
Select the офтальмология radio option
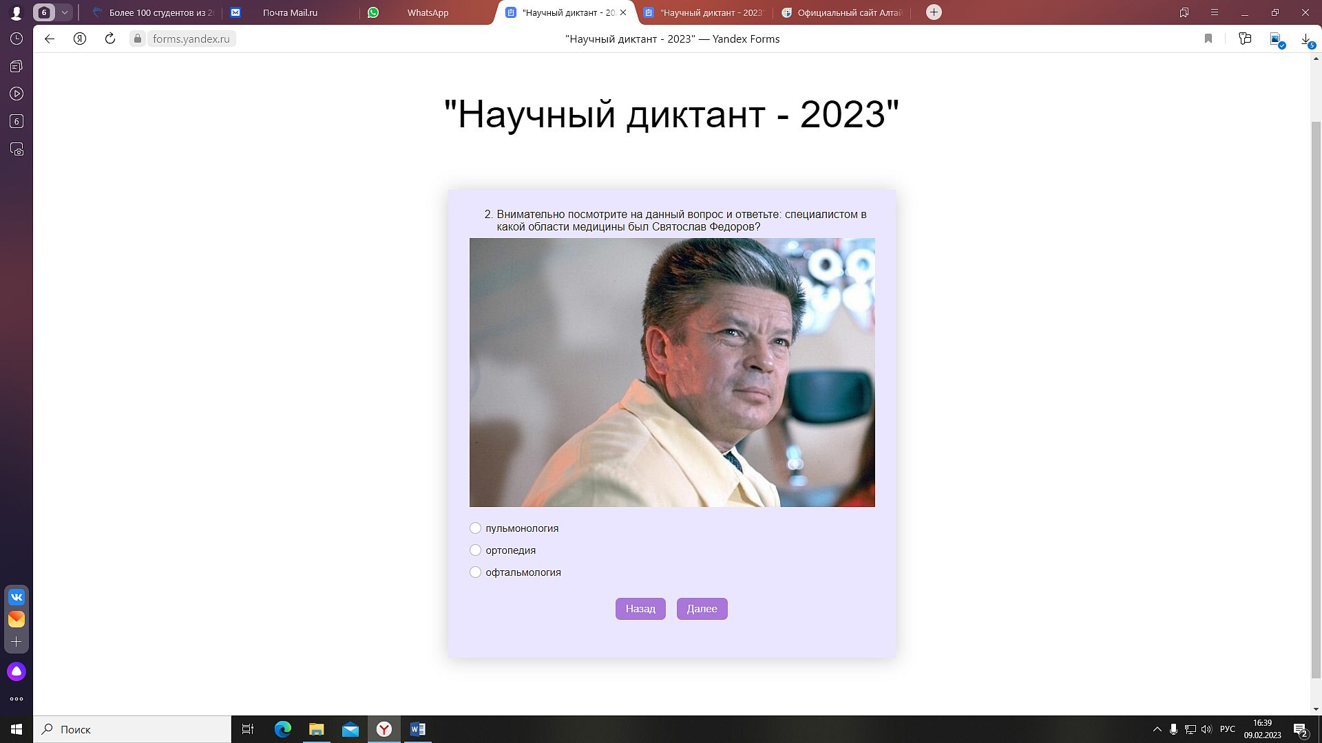475,572
